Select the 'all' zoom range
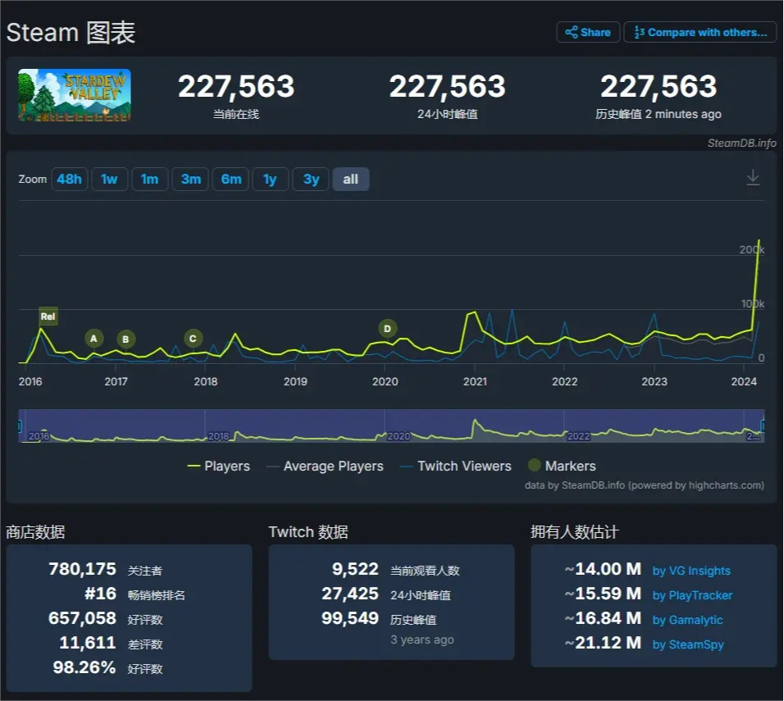The width and height of the screenshot is (784, 701). (x=351, y=179)
